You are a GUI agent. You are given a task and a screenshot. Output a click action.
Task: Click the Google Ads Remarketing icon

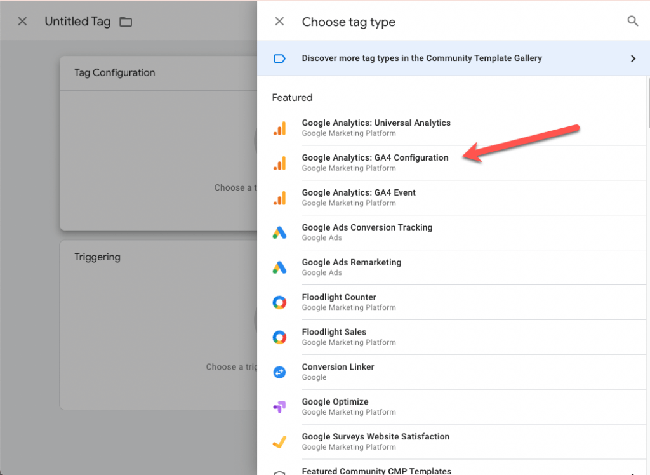tap(280, 267)
